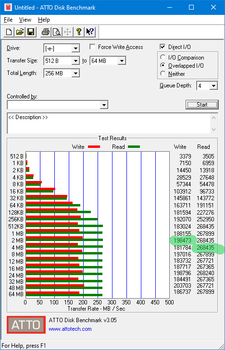Click the read value 268240
Screen dimensions: 225x350
point(205,273)
